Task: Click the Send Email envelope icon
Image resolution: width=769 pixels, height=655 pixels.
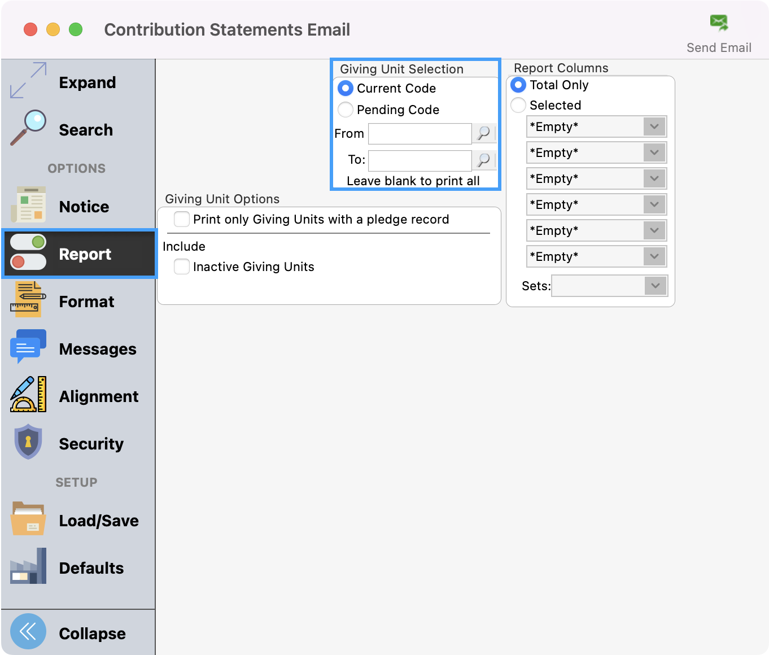Action: [x=719, y=23]
